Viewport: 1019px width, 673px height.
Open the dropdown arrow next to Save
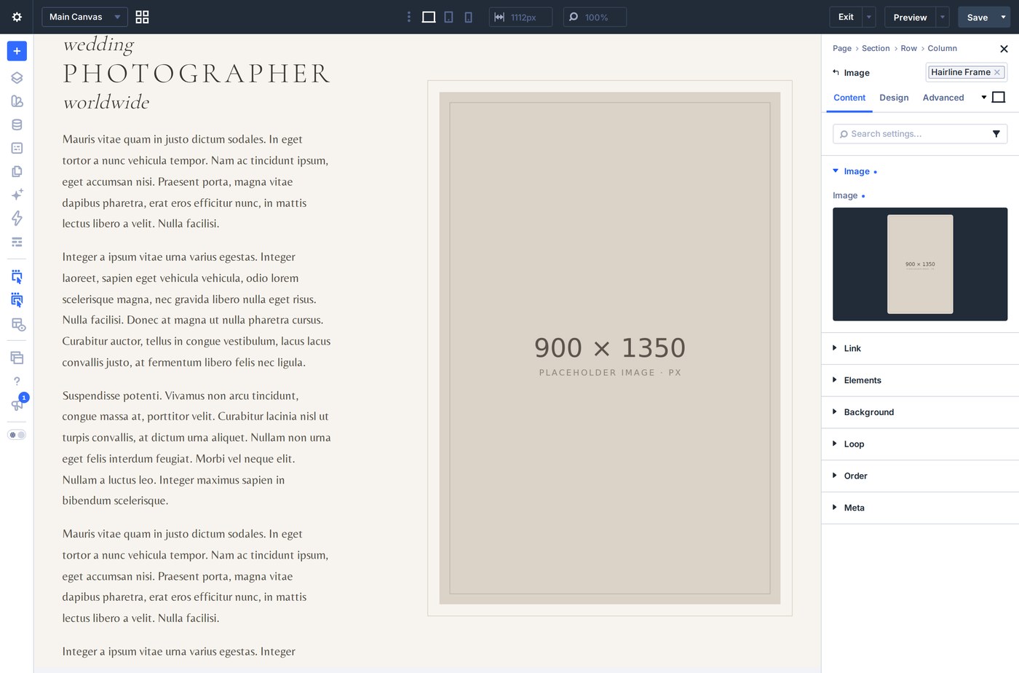pyautogui.click(x=1004, y=17)
